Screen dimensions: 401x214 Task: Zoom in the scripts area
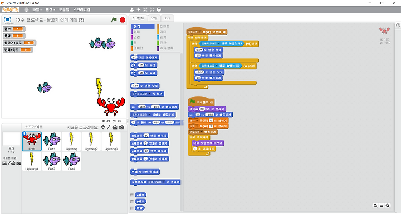[388, 206]
